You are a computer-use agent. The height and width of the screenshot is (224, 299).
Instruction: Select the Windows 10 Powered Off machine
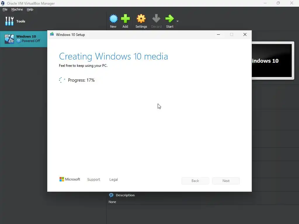[24, 39]
